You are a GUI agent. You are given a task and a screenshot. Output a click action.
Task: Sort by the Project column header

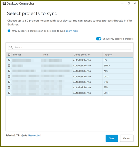(26, 55)
